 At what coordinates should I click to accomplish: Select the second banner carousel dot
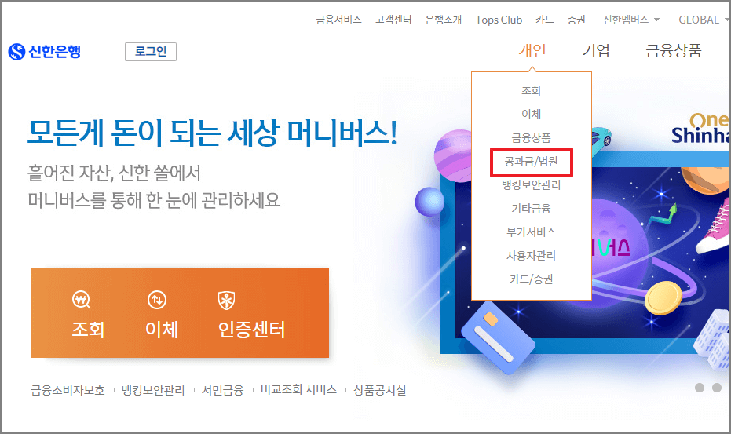tap(717, 388)
